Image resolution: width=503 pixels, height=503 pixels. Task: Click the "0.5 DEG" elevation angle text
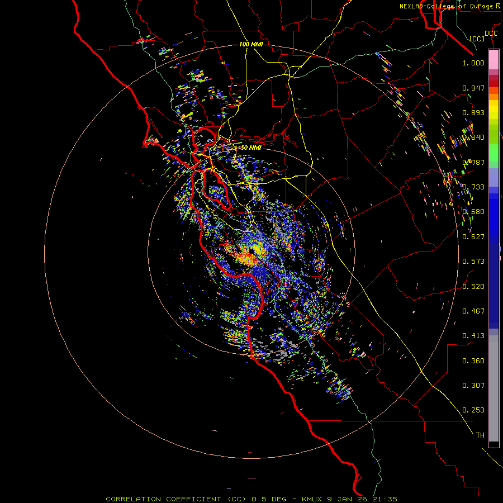coord(268,499)
